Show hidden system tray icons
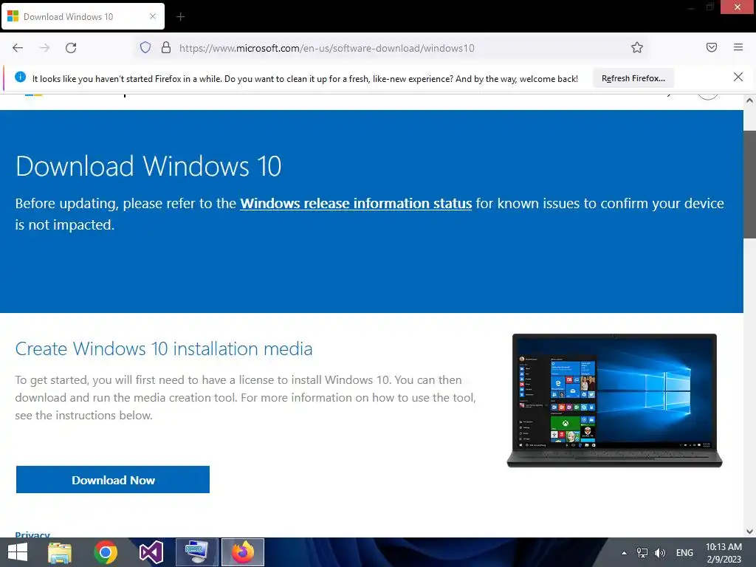756x567 pixels. [624, 553]
